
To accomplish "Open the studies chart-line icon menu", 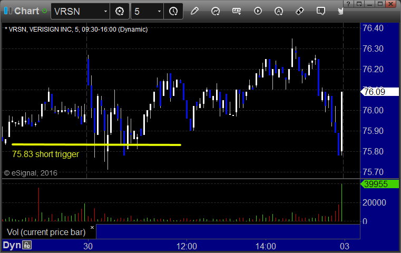I will coord(216,11).
